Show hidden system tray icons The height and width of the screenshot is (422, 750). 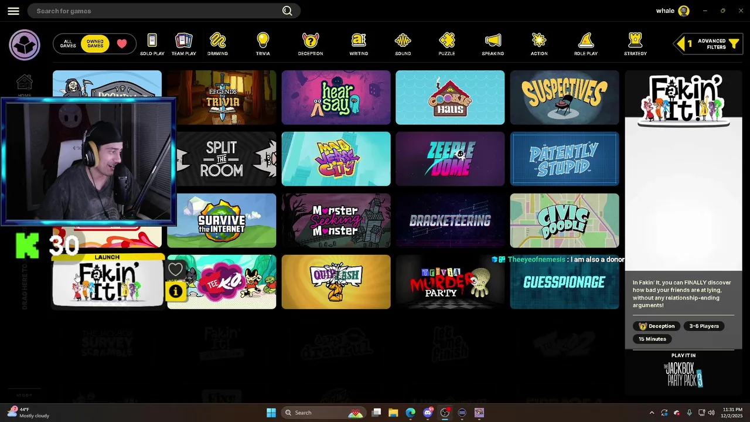(652, 413)
